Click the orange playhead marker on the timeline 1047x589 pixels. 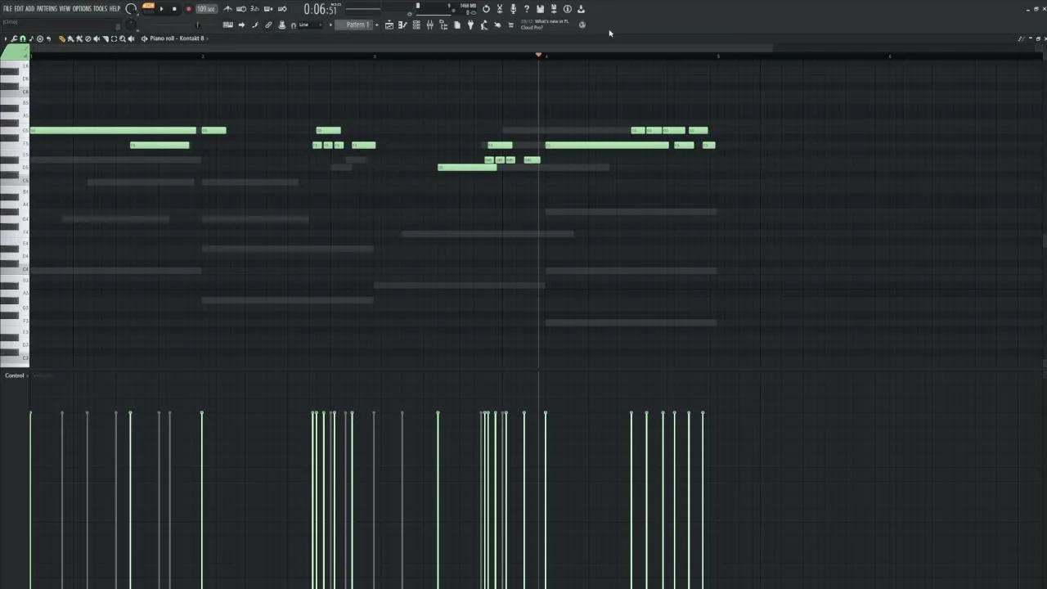click(538, 55)
